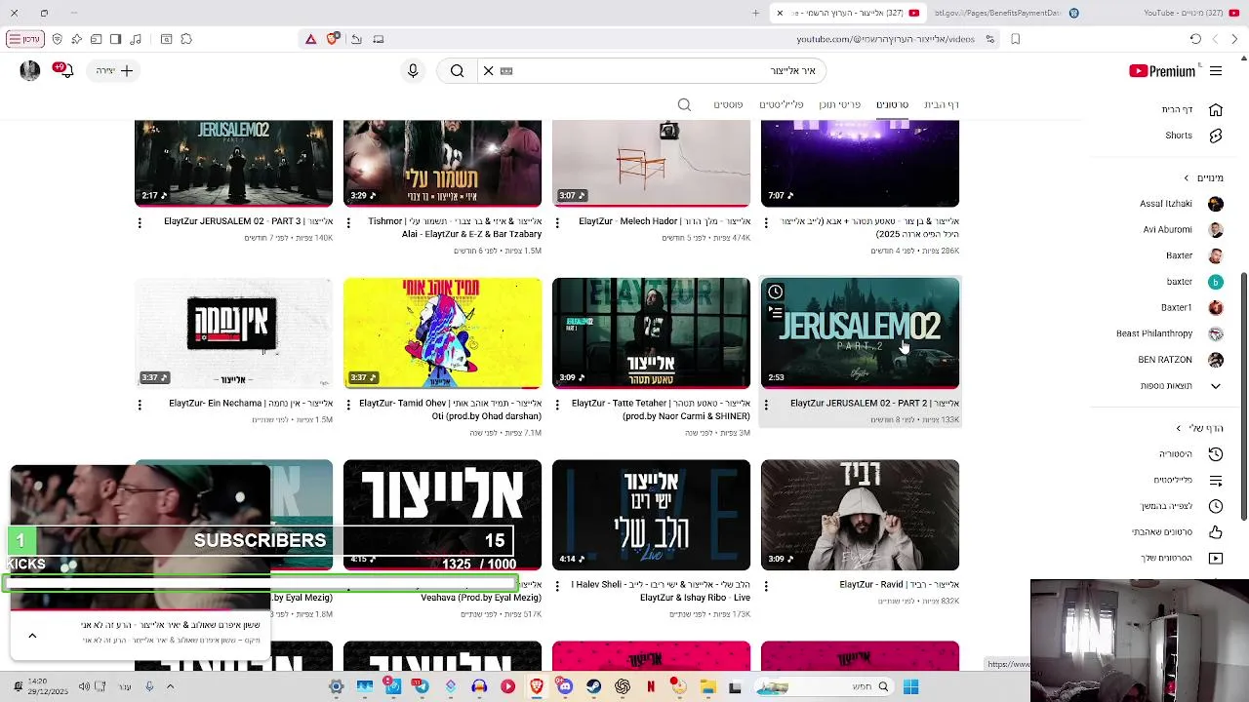Open Assaf Itzhaki subscription
Viewport: 1249px width, 702px height.
(1181, 204)
